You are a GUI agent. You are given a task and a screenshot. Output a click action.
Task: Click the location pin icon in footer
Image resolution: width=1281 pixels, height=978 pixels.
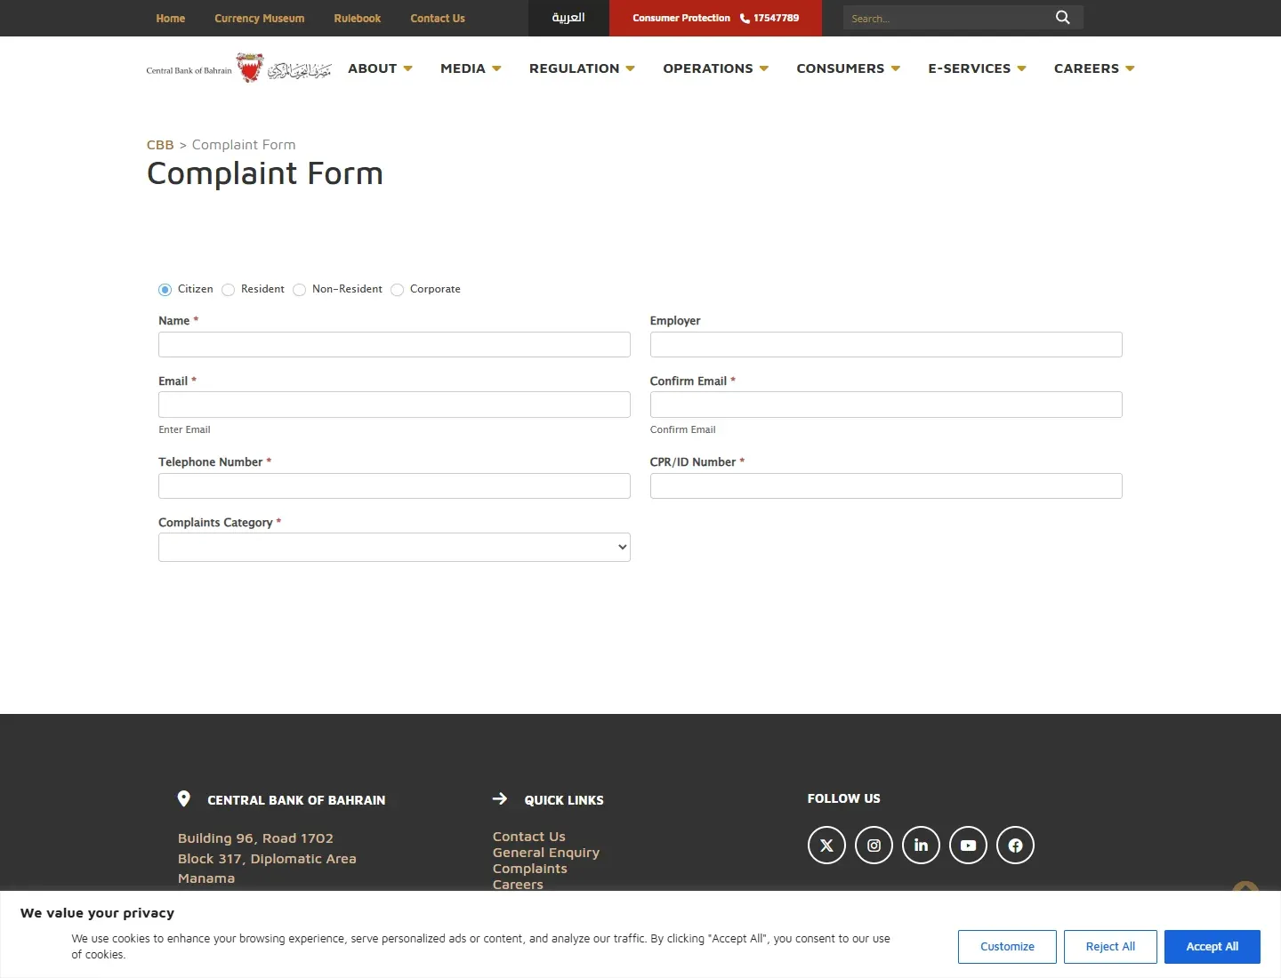point(184,798)
